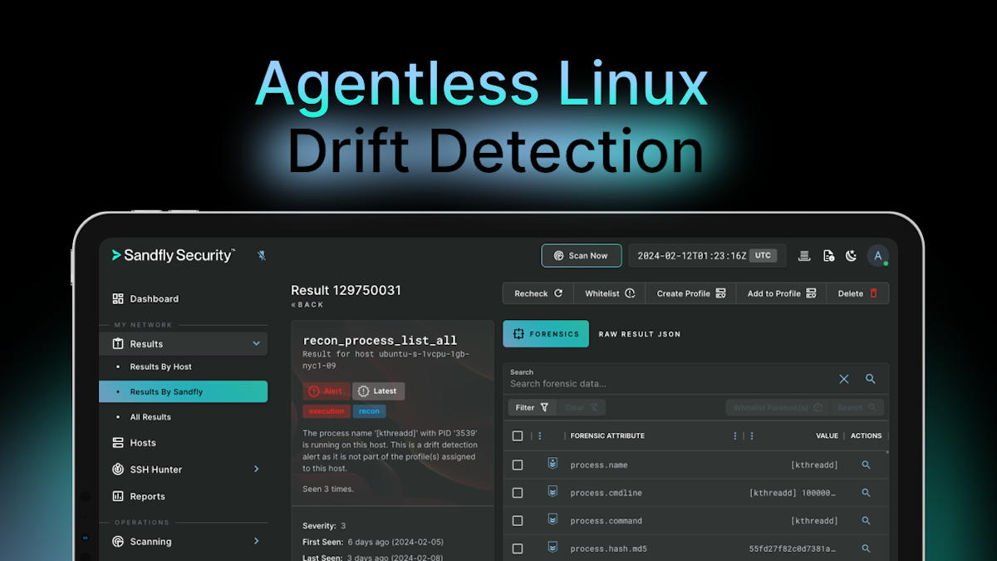Viewport: 997px width, 561px height.
Task: Check the checkbox for the process.cmdline row
Action: (x=517, y=492)
